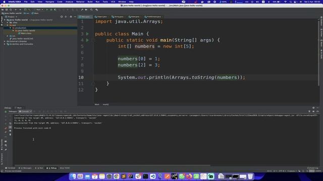Navigate forward with the right arrow icon
323x181 pixels.
tap(20, 10)
